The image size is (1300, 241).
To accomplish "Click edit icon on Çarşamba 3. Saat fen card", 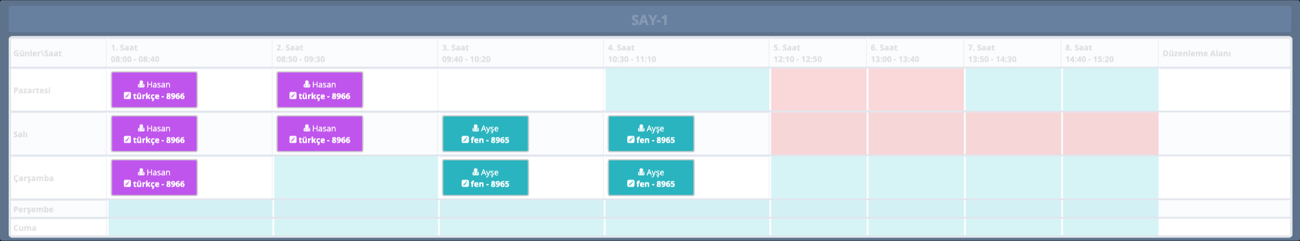I will click(x=465, y=184).
